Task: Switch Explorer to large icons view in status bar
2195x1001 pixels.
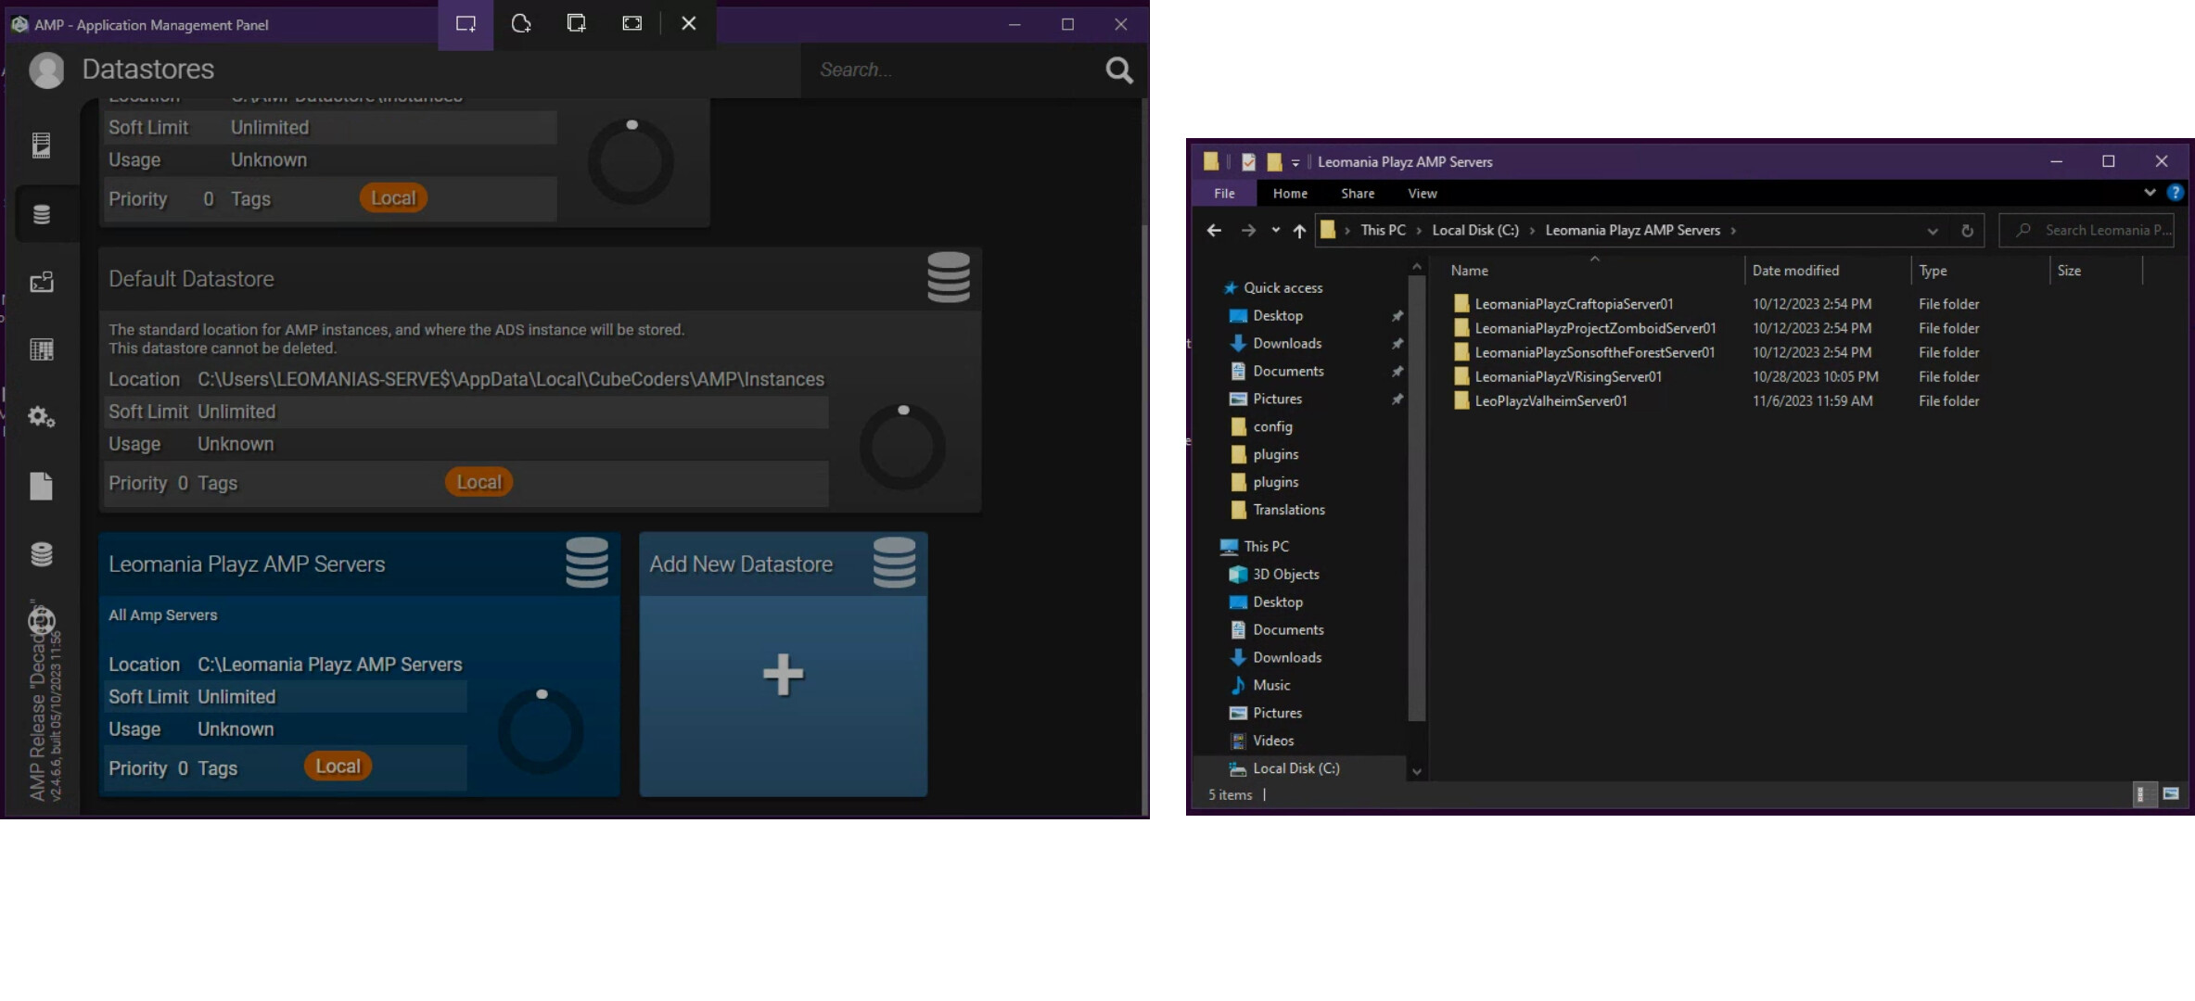Action: click(x=2171, y=794)
